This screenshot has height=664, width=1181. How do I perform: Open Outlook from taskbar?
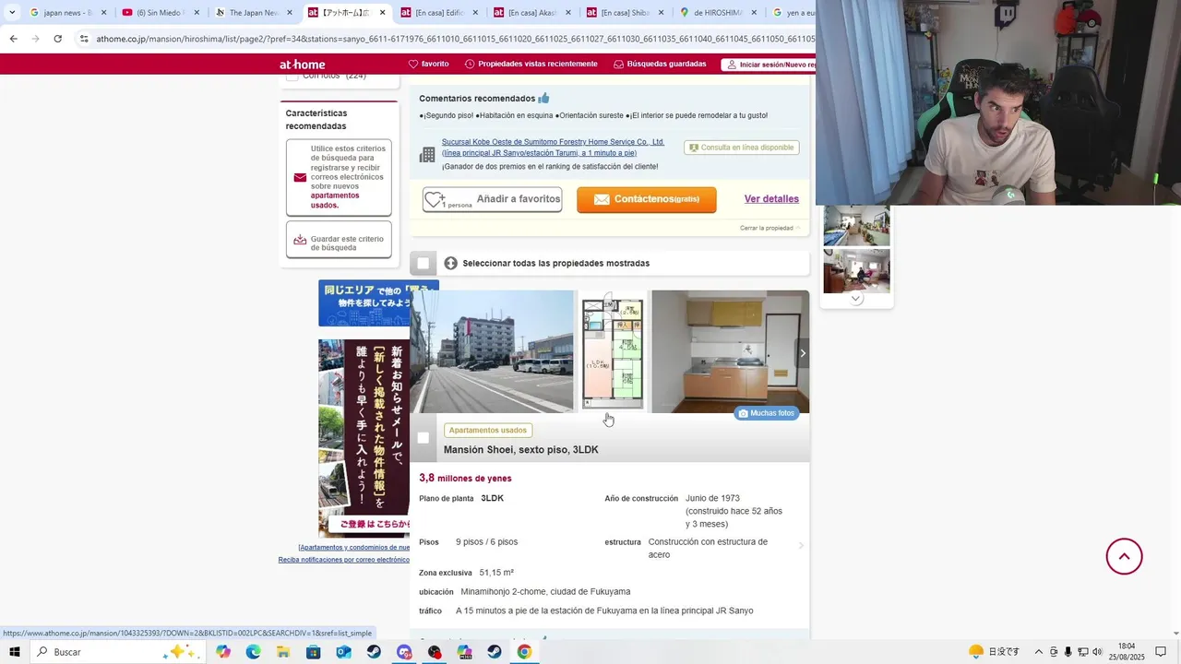pos(343,652)
